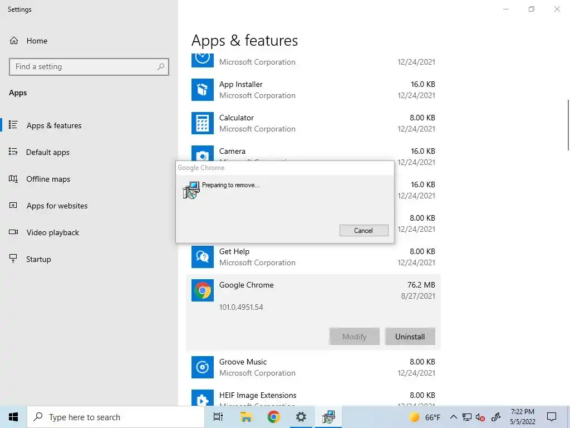The image size is (570, 428).
Task: Click the Apps & features list icon in sidebar
Action: click(13, 125)
